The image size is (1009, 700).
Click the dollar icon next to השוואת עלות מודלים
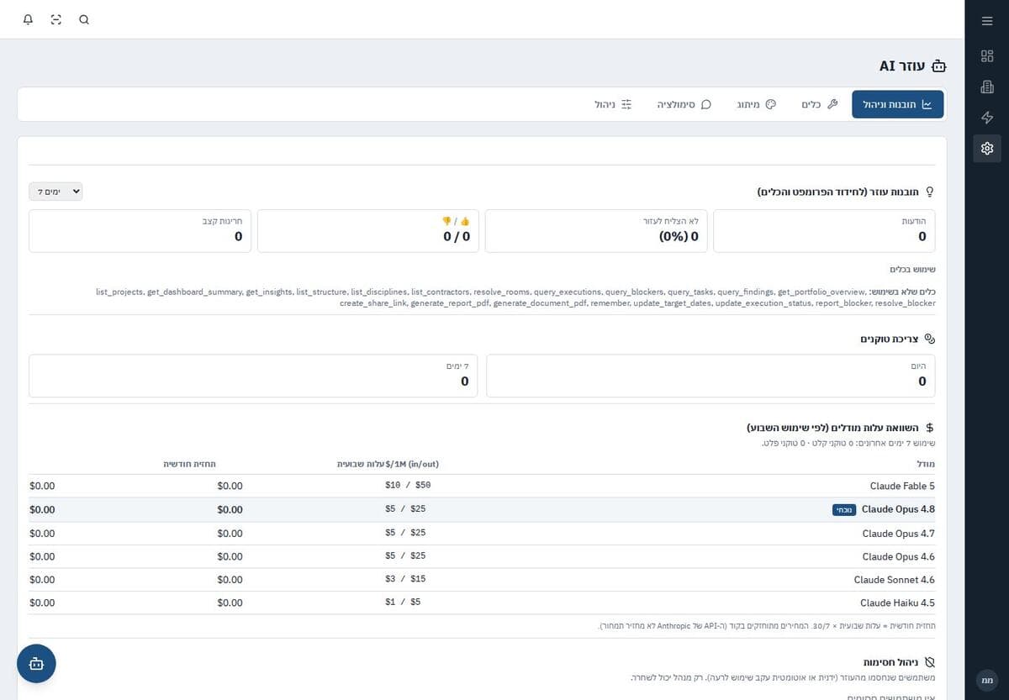coord(929,428)
